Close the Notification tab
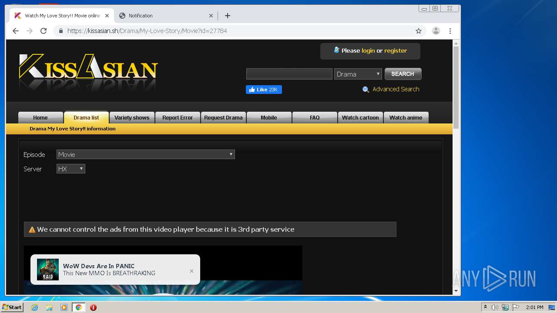 click(x=211, y=16)
